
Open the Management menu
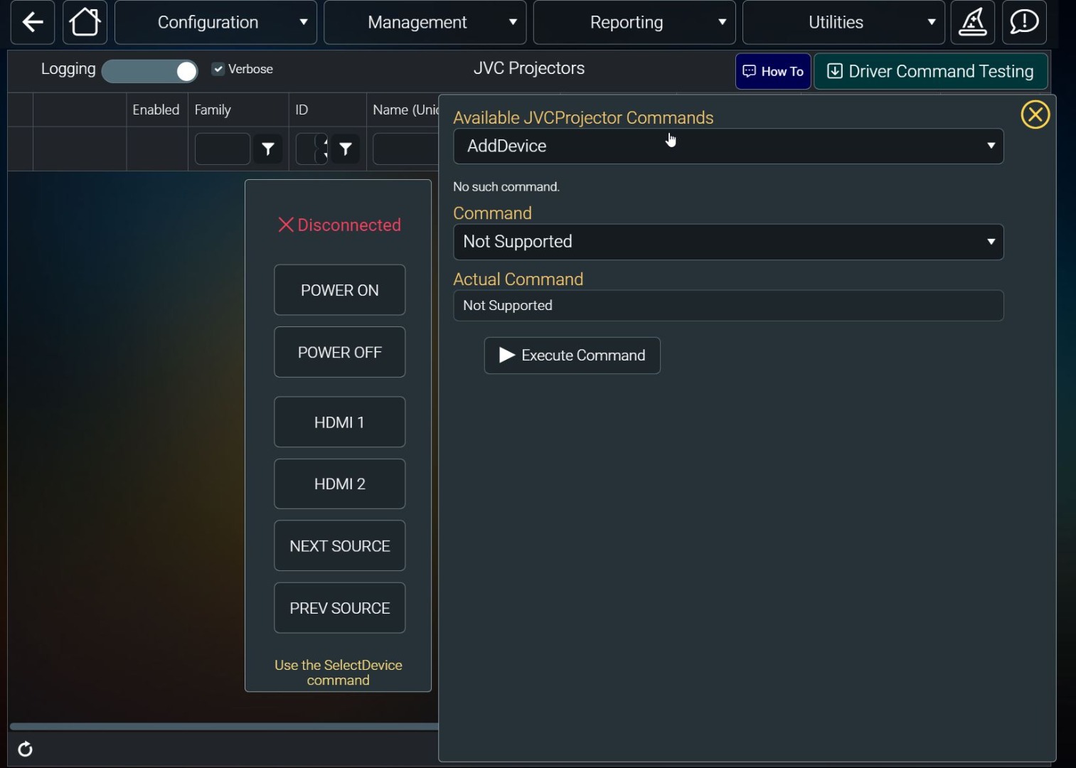pos(425,23)
